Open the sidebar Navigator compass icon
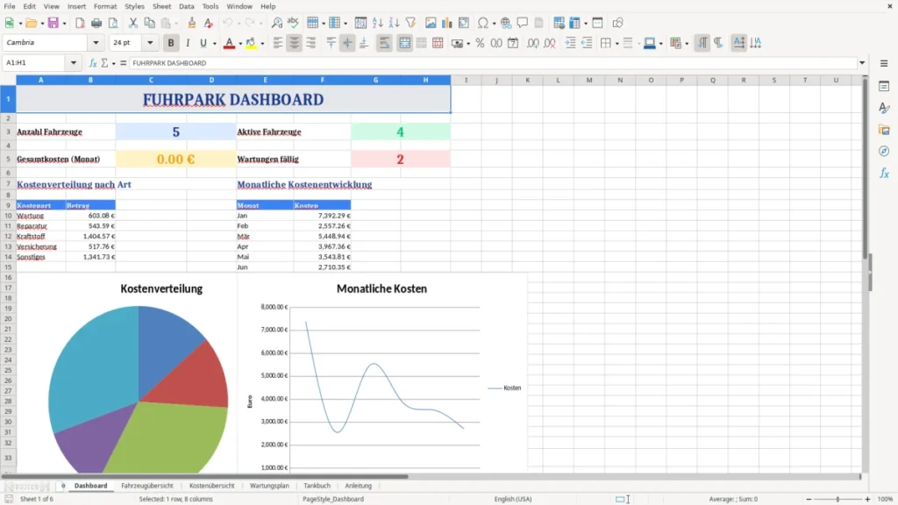The height and width of the screenshot is (505, 898). click(x=884, y=151)
